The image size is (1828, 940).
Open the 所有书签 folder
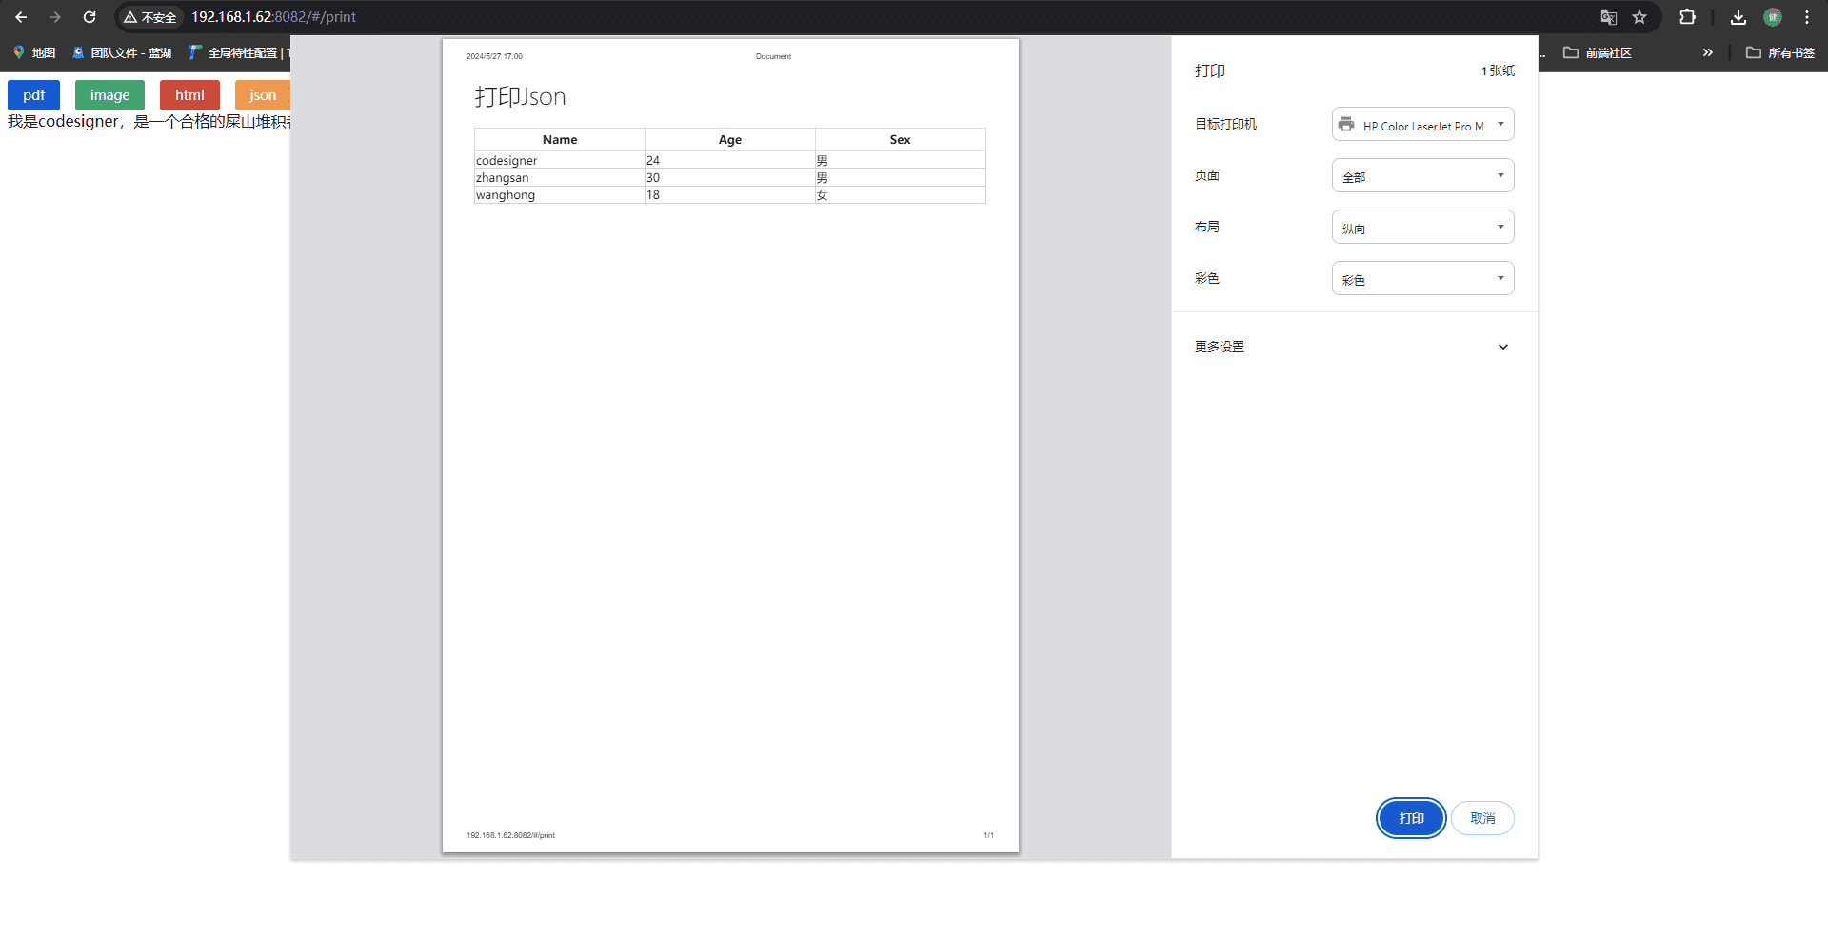[x=1780, y=52]
